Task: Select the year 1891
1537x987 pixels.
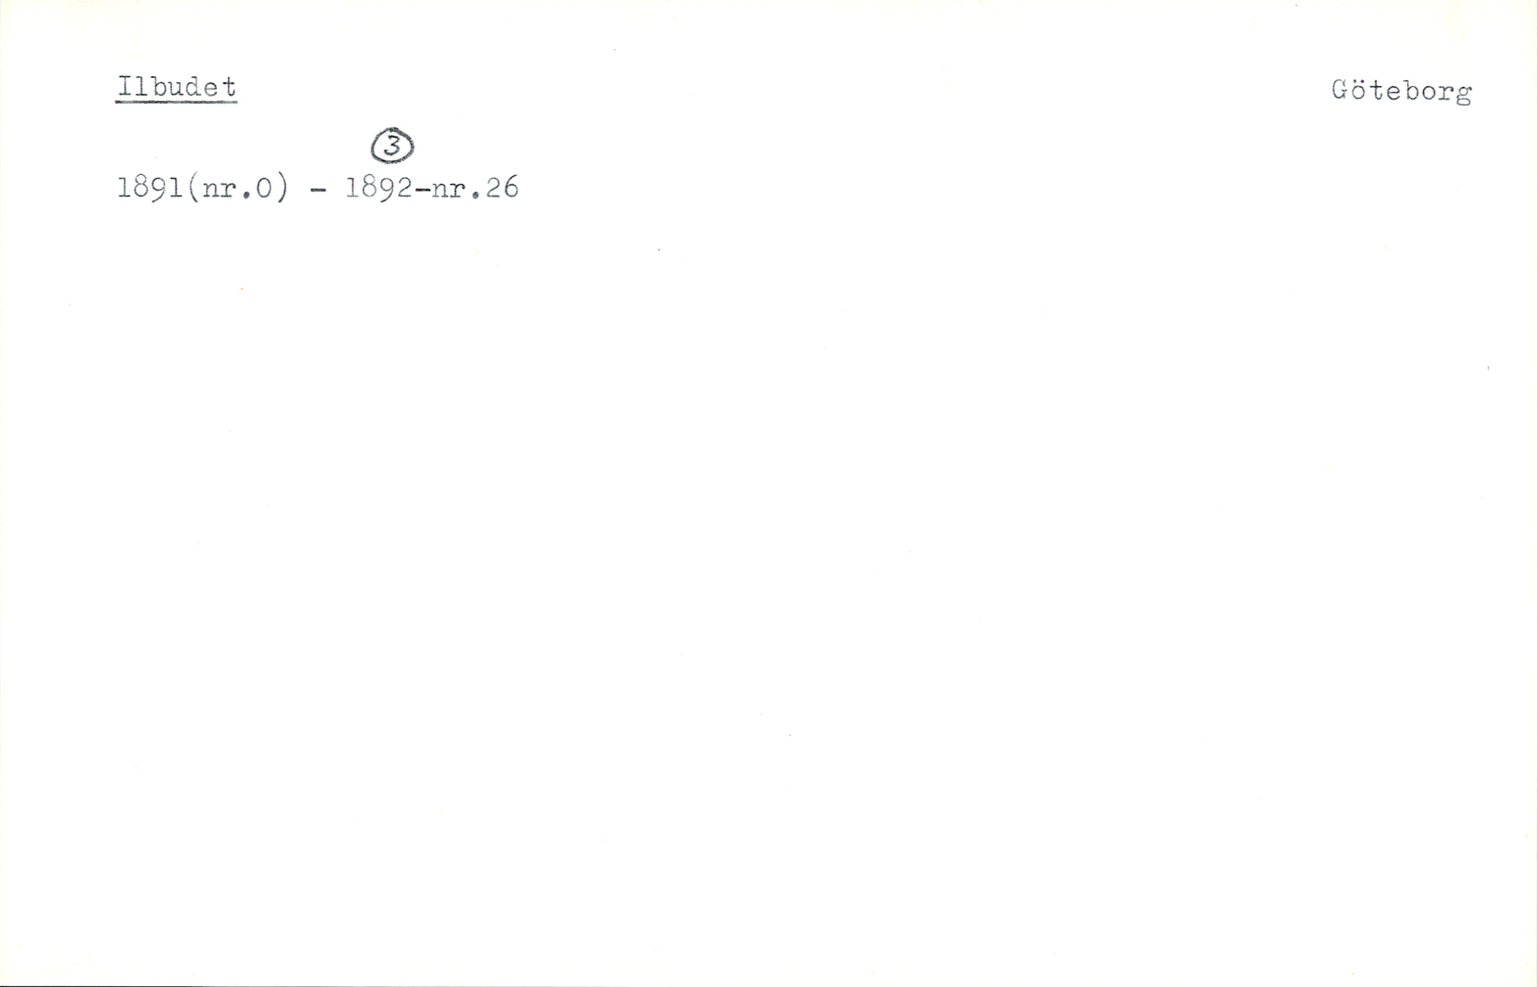Action: click(151, 188)
